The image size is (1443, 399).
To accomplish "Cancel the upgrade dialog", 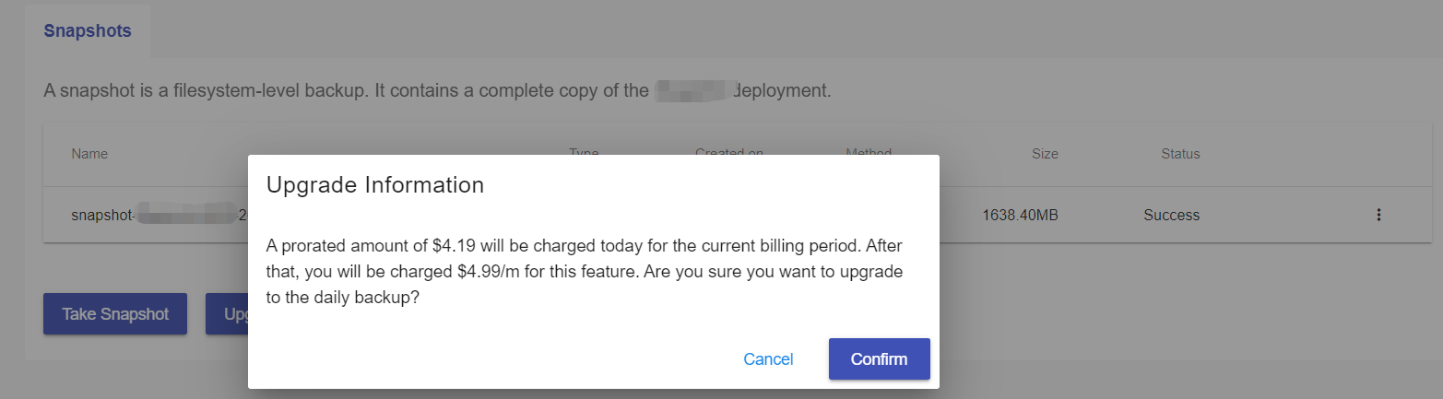I will tap(768, 359).
